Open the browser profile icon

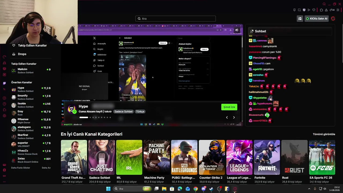(326, 10)
